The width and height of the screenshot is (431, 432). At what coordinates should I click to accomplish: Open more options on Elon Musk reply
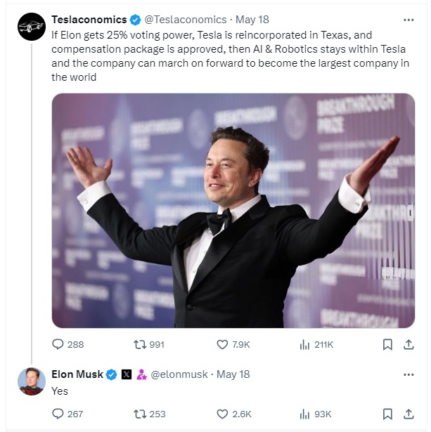click(x=408, y=374)
